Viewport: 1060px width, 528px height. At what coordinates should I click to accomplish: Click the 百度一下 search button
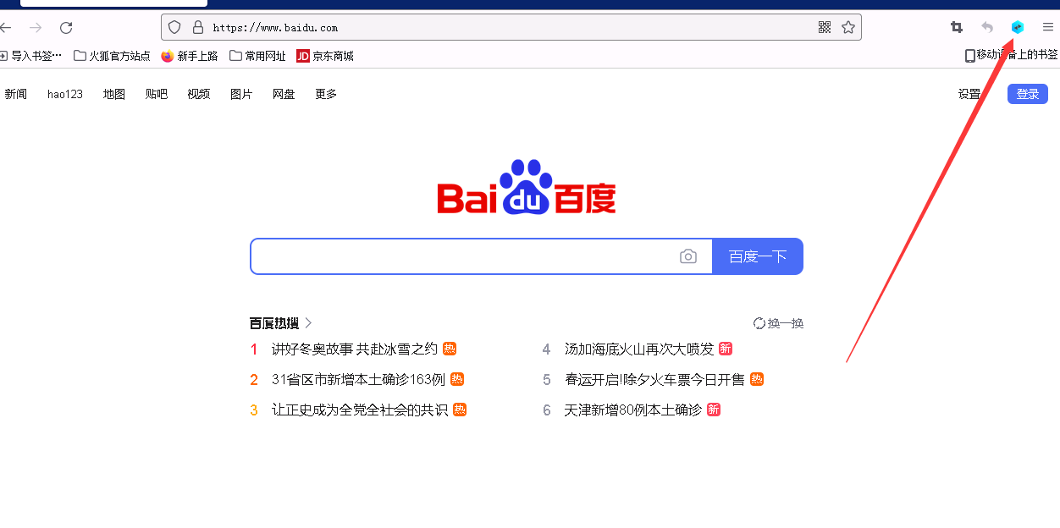[x=758, y=256]
